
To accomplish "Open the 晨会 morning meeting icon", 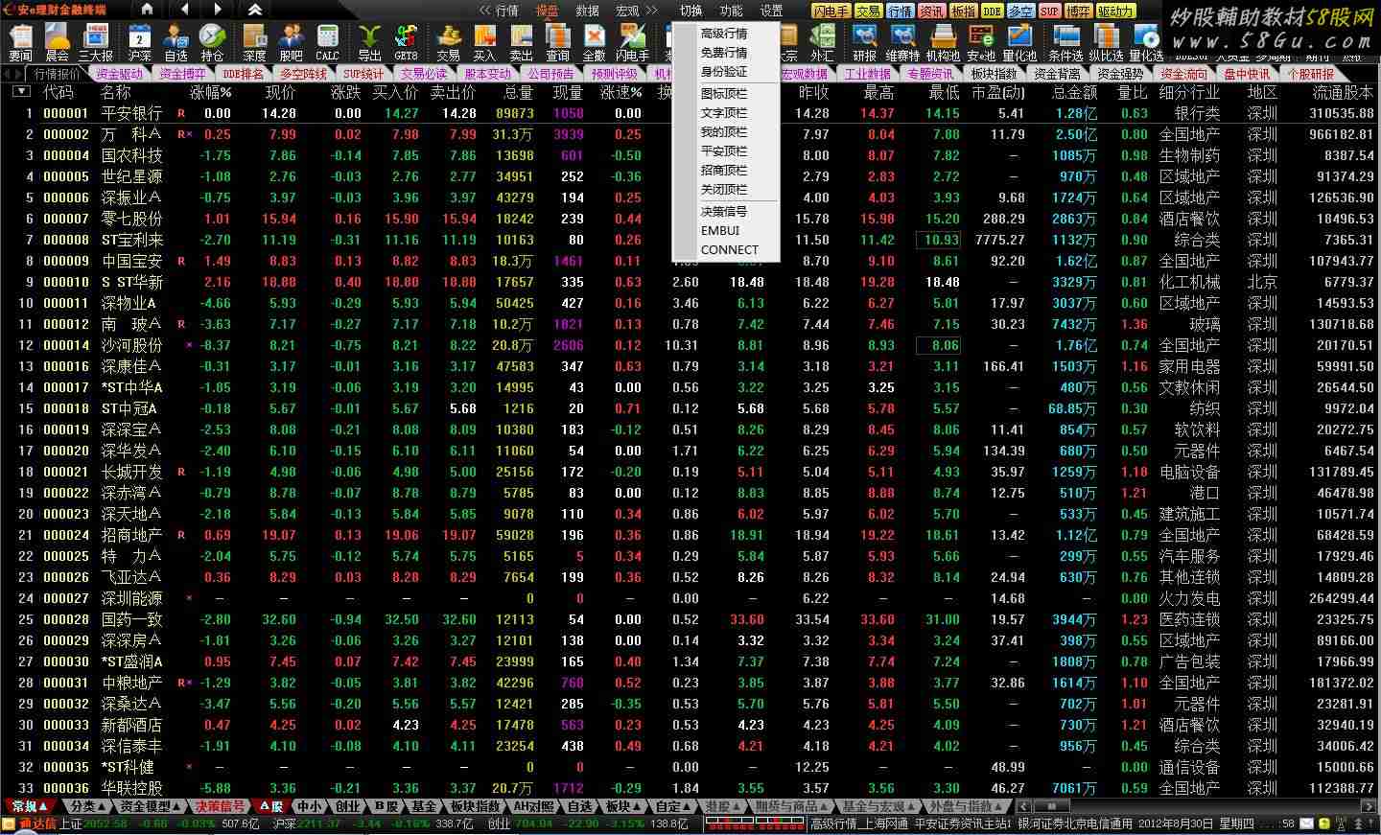I will [x=57, y=43].
